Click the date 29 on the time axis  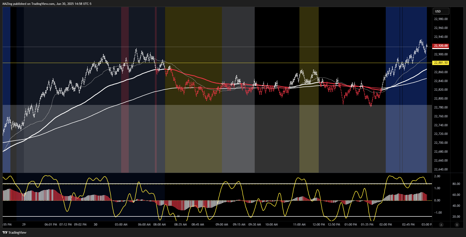point(24,225)
